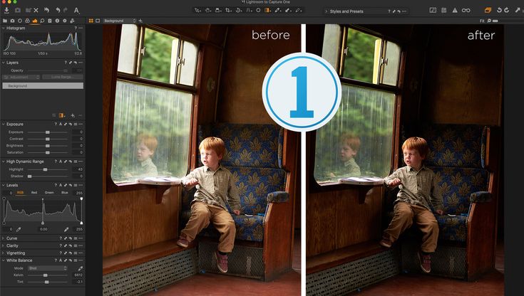Select the Crop cursor tool
The height and width of the screenshot is (296, 524).
228,11
